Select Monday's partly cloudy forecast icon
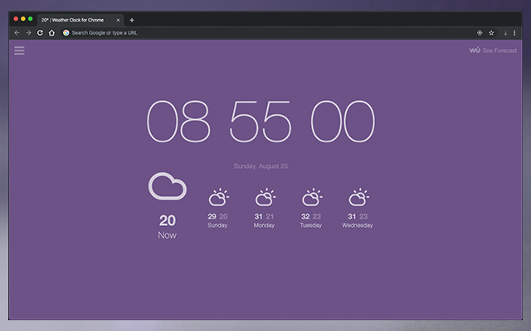 point(265,198)
